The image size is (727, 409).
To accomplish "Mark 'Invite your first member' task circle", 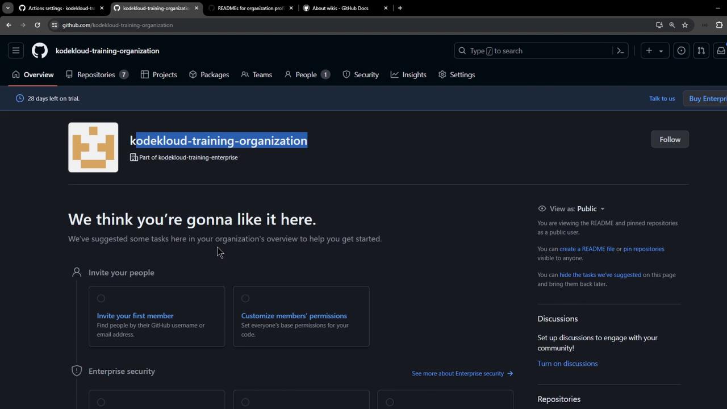I will pyautogui.click(x=101, y=298).
